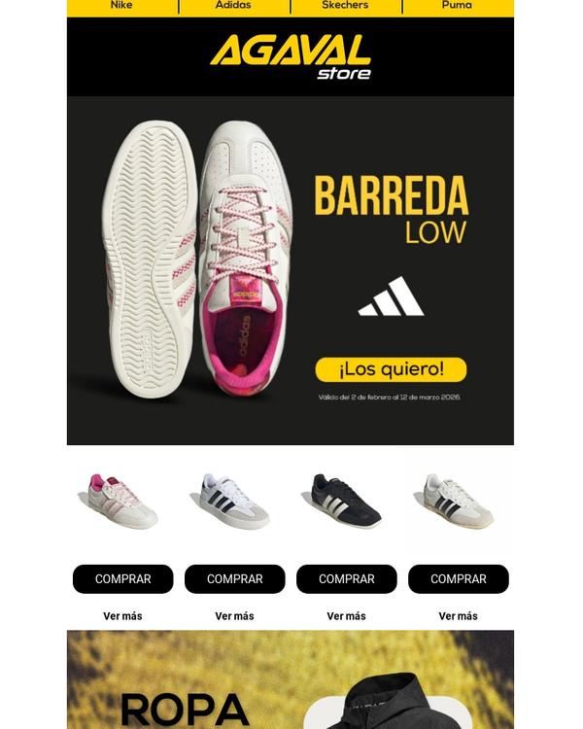Open the cream sneaker with gum sole thumbnail

coord(458,502)
